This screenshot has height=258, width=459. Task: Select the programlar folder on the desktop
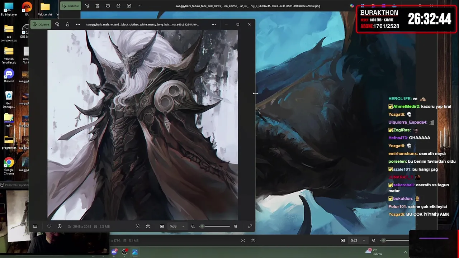(9, 143)
